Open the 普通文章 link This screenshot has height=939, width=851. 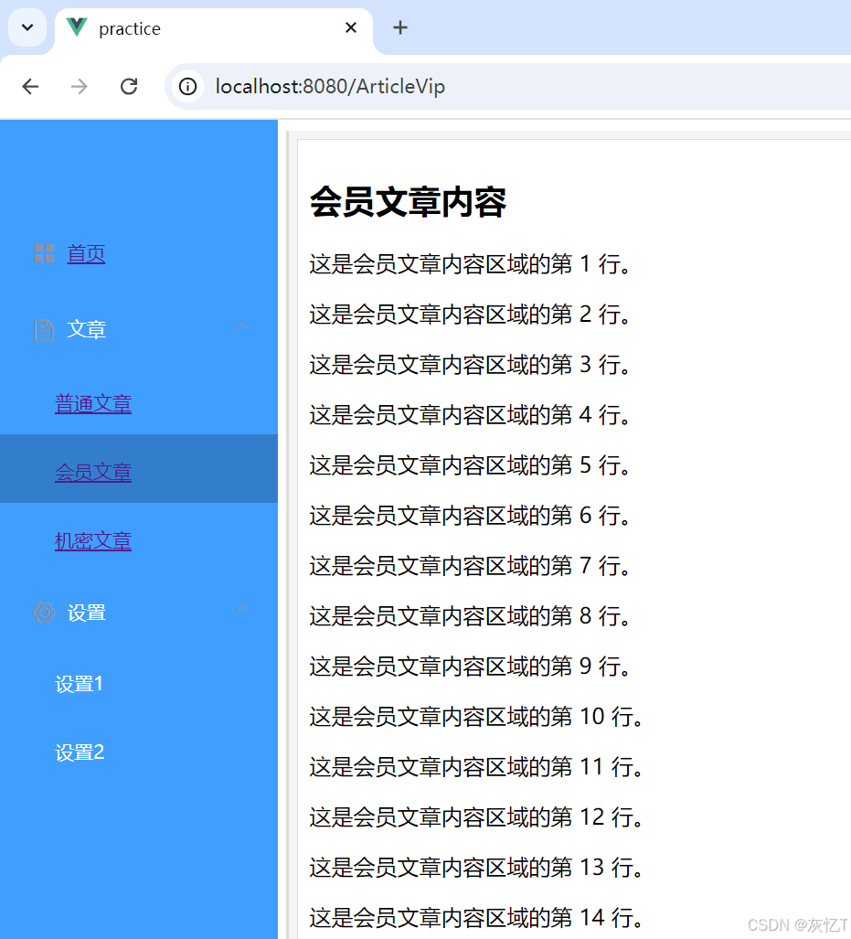93,403
